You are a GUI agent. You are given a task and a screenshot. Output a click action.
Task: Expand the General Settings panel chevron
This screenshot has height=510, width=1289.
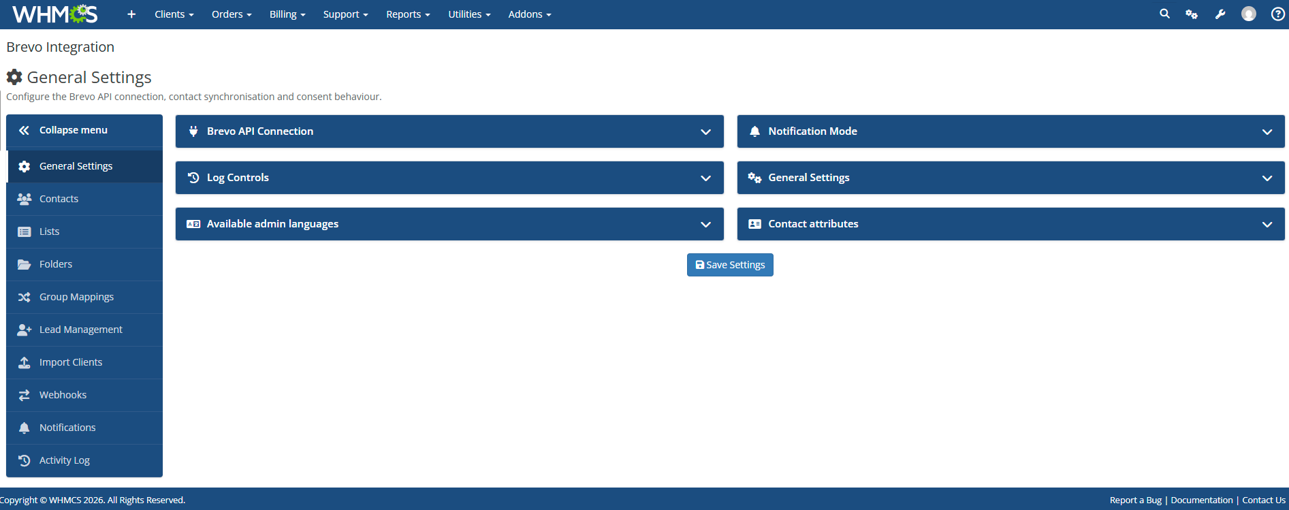[1267, 178]
